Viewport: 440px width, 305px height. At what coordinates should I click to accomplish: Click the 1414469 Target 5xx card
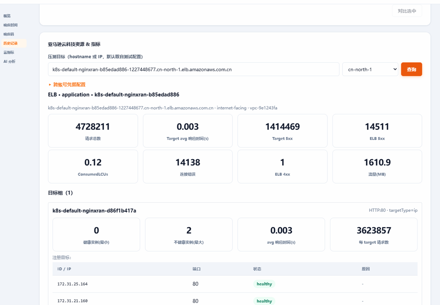click(282, 131)
